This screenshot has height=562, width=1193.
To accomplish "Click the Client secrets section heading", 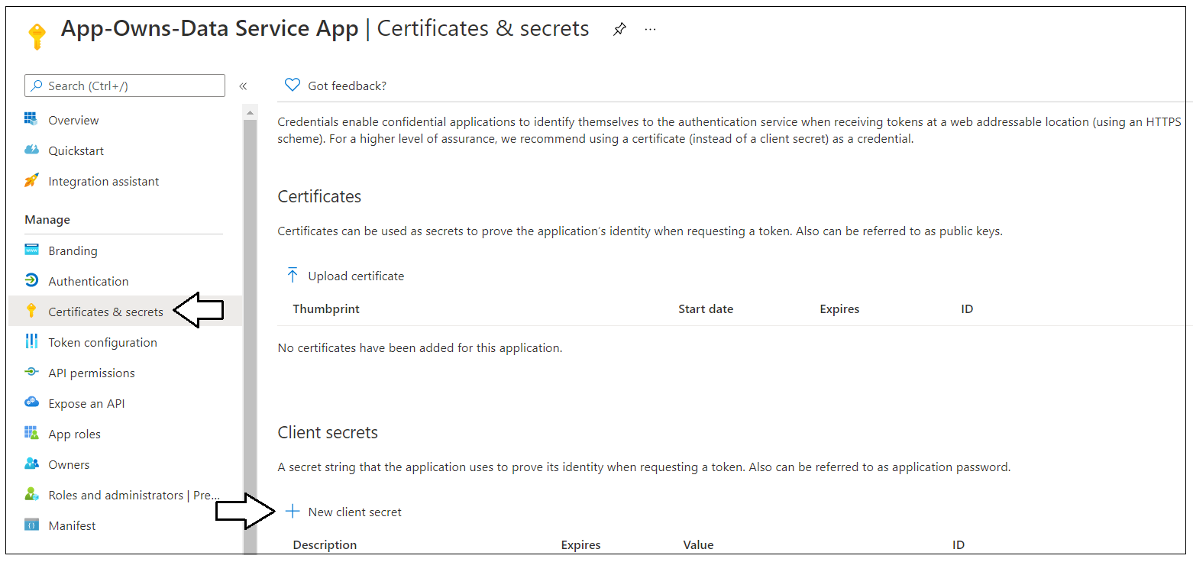I will click(x=328, y=432).
